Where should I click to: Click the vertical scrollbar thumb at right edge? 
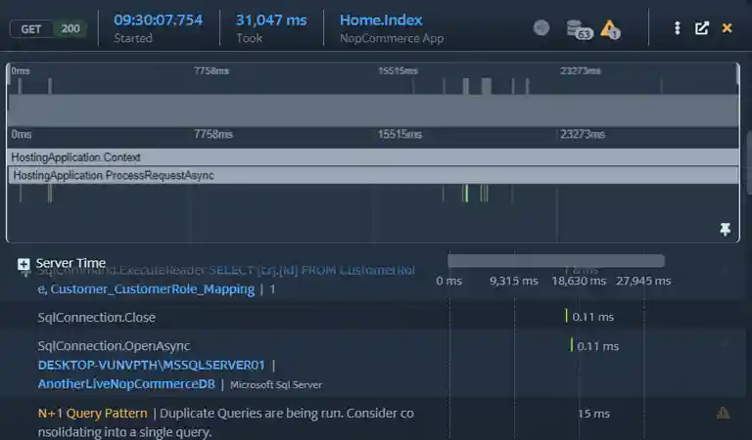pyautogui.click(x=749, y=162)
